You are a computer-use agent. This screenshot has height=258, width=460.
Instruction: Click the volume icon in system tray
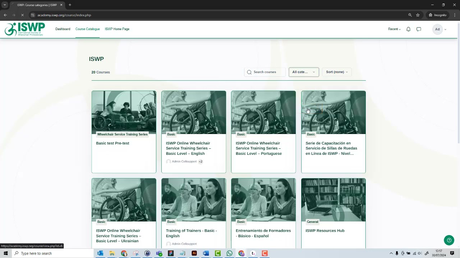[x=420, y=253]
